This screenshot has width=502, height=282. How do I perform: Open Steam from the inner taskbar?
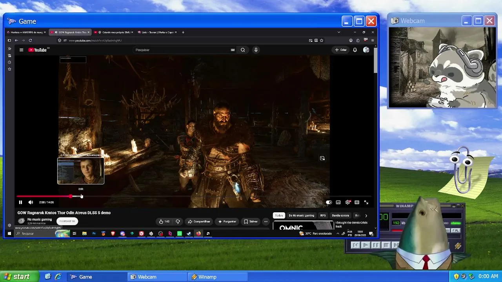coord(189,233)
